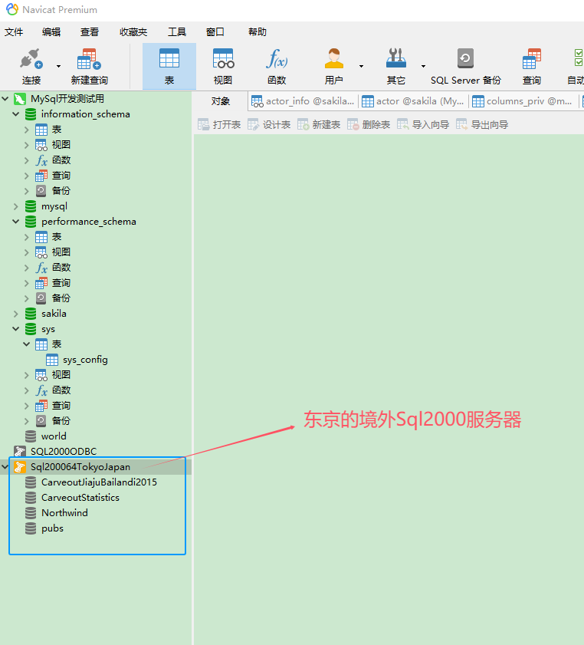Open the Tools (工具) menu
Viewport: 584px width, 645px height.
click(177, 32)
